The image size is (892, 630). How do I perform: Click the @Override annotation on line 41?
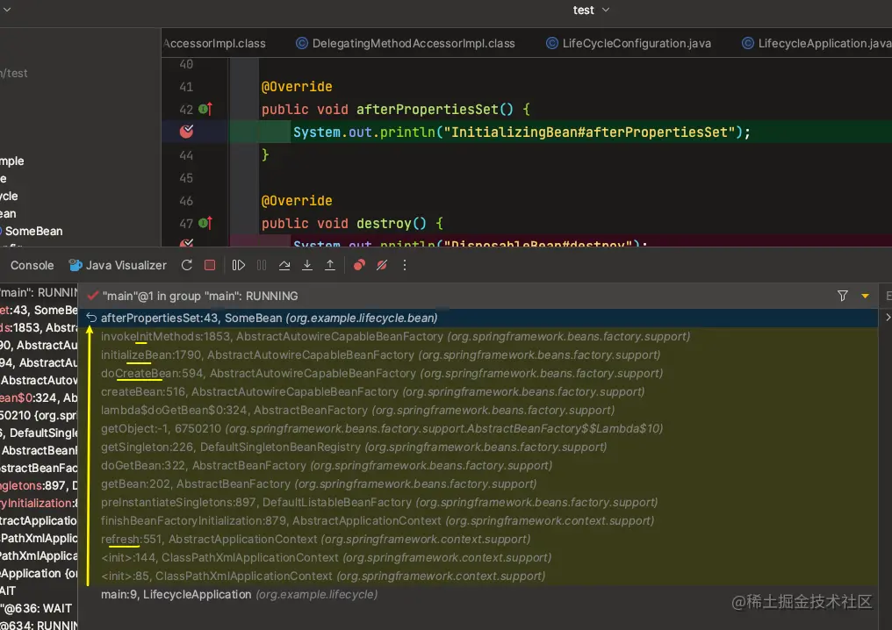(297, 86)
